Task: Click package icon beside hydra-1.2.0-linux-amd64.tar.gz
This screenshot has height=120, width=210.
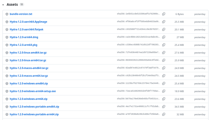Action: click(7, 53)
